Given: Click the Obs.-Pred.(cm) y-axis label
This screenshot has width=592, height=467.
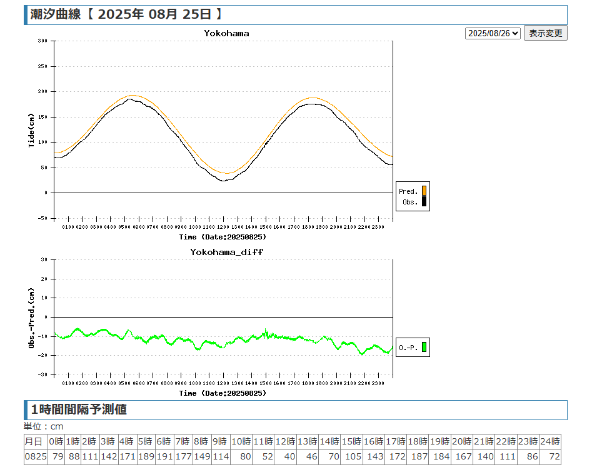Looking at the screenshot, I should pos(31,317).
